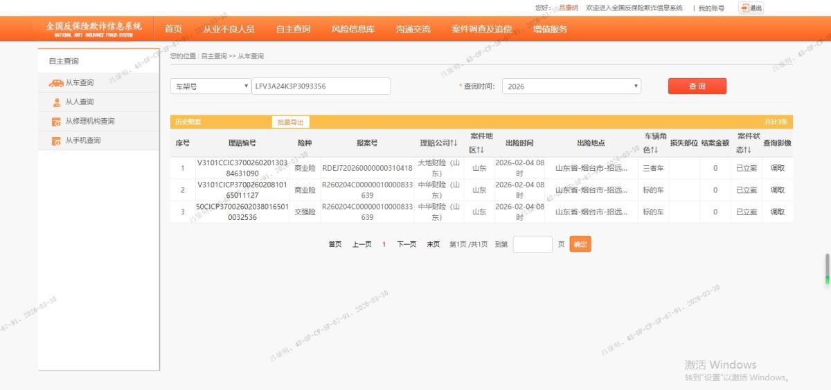831x390 pixels.
Task: Click 调取 for row 2 claim
Action: [x=778, y=190]
